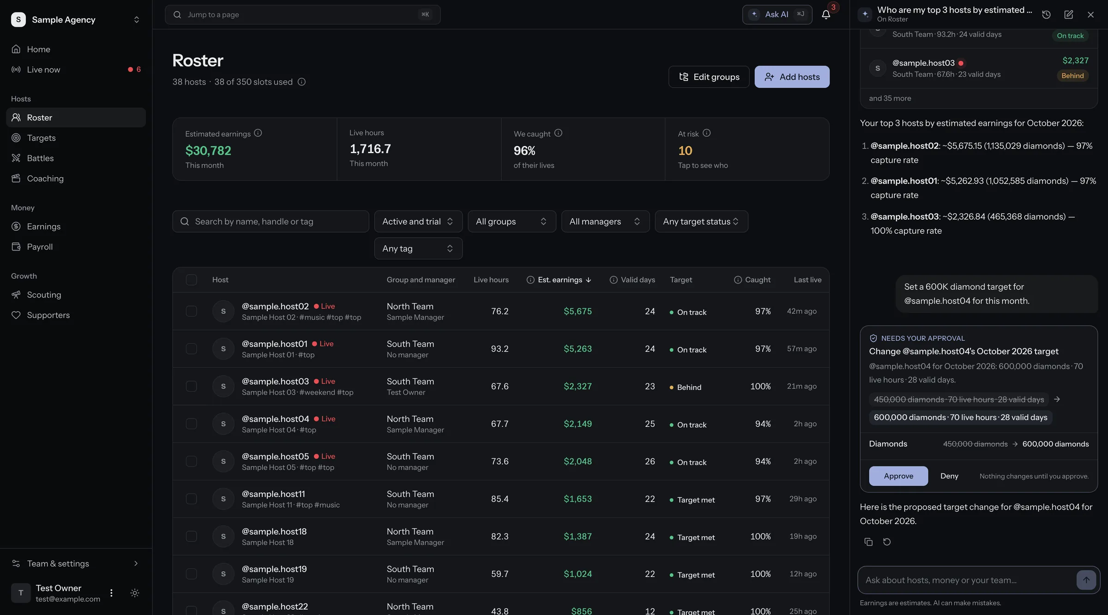1108x615 pixels.
Task: Open the Battles page
Action: [x=76, y=158]
